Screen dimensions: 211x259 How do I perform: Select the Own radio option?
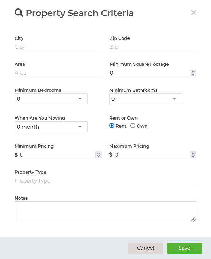pyautogui.click(x=133, y=126)
